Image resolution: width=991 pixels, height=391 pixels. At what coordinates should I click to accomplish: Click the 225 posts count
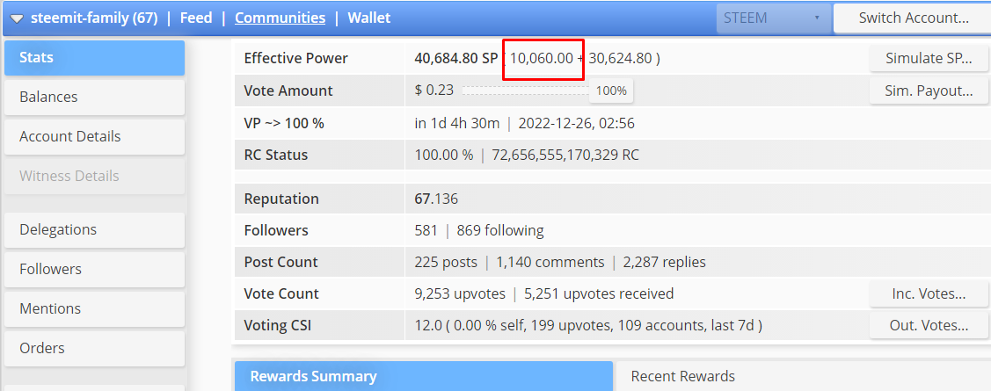[x=446, y=262]
